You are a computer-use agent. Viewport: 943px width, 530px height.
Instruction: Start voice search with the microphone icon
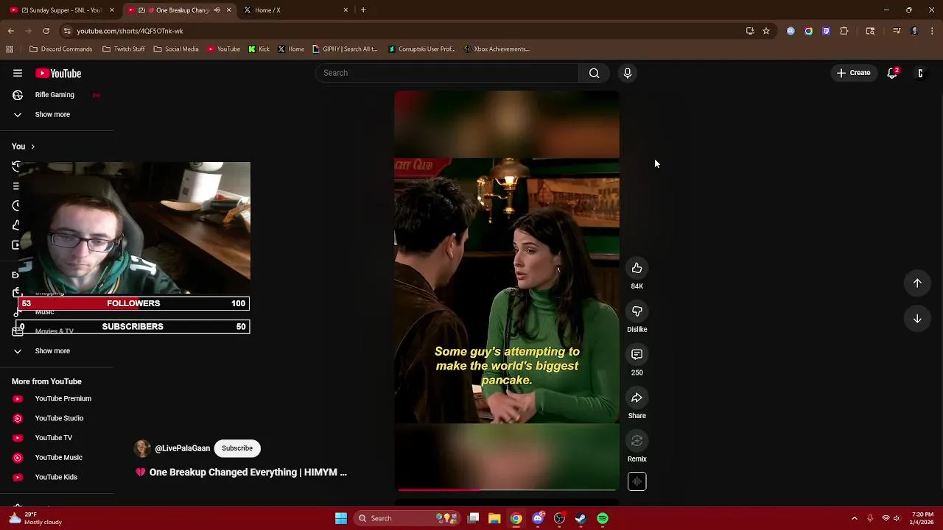pos(627,73)
